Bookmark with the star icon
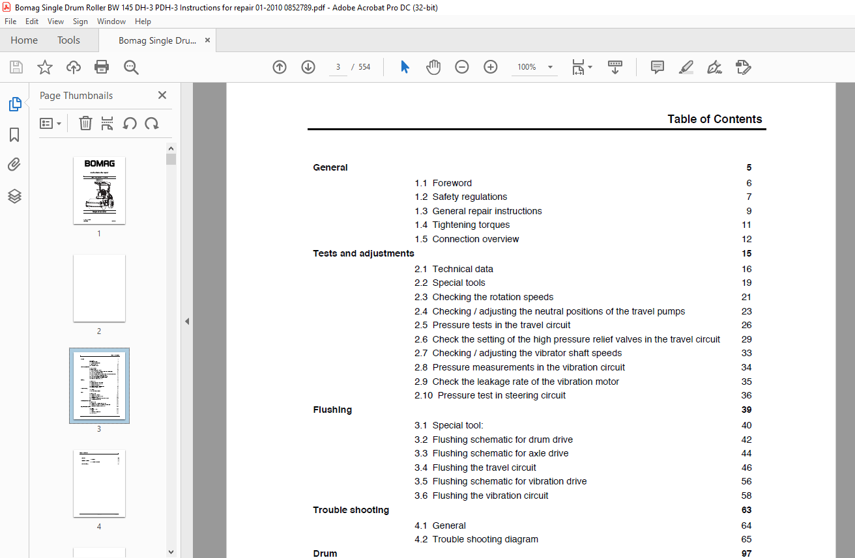This screenshot has width=855, height=558. pos(45,67)
